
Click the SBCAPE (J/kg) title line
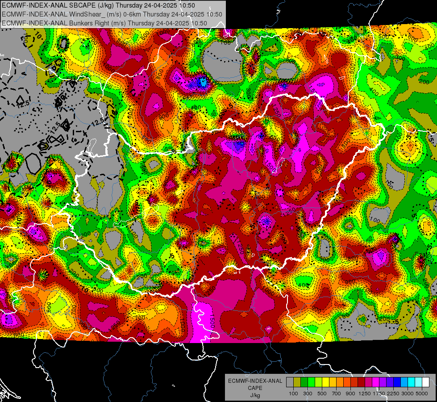tap(98, 5)
